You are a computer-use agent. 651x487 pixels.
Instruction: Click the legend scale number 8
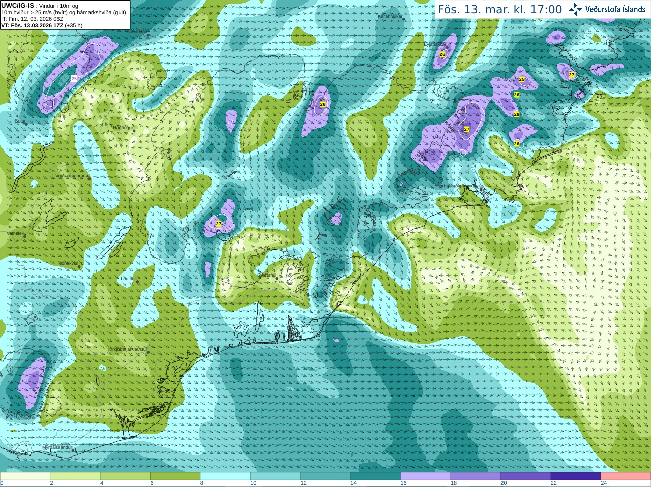point(202,483)
